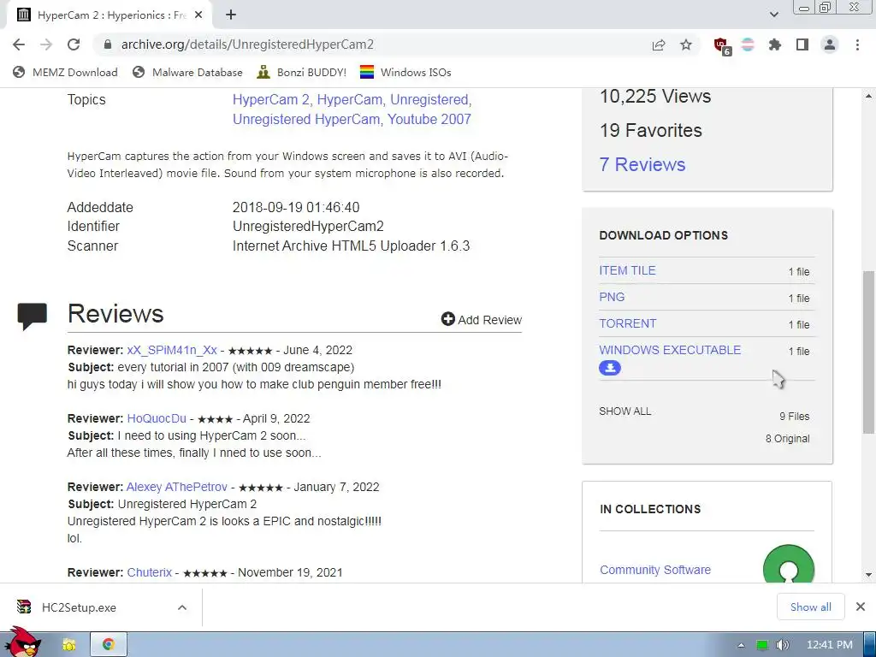Expand the HC2Setup.exe download options

(182, 607)
